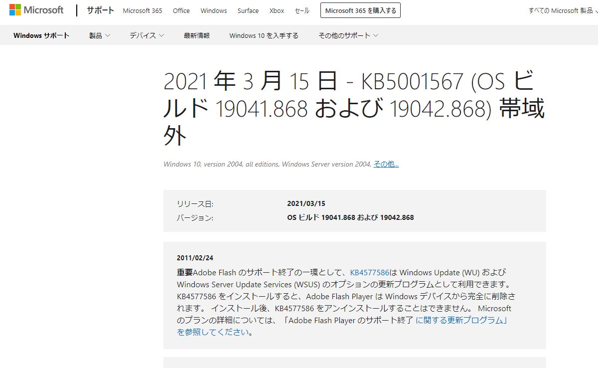Open Xbox in top navigation
The height and width of the screenshot is (368, 598).
click(x=277, y=10)
